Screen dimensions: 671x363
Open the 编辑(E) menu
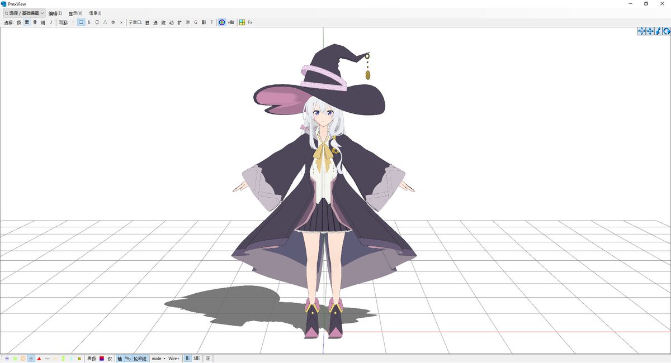coord(55,13)
